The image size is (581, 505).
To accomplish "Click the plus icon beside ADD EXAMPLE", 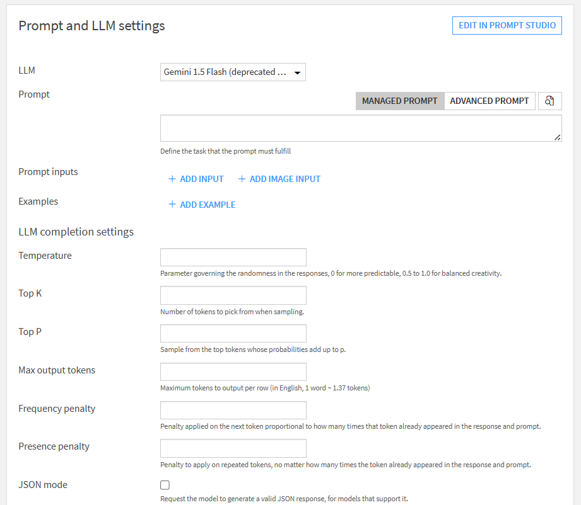I will click(172, 204).
